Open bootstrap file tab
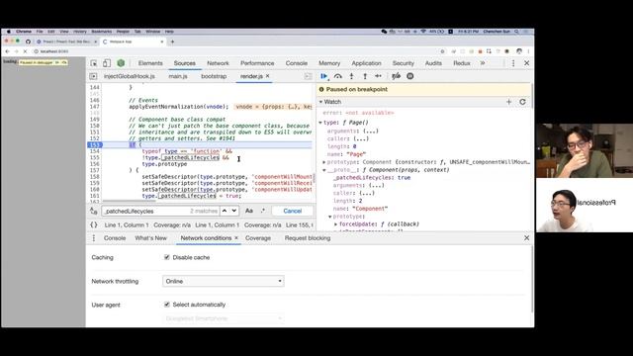The width and height of the screenshot is (633, 356). (214, 76)
